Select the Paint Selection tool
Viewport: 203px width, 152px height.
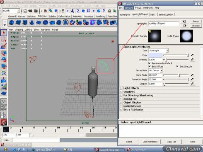[x=4, y=46]
